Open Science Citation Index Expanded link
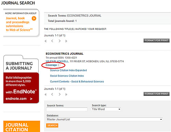Screen dimensions: 171x132 (68, 70)
